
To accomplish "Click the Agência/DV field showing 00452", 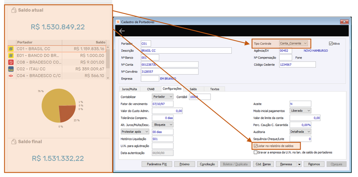I will click(x=286, y=51).
